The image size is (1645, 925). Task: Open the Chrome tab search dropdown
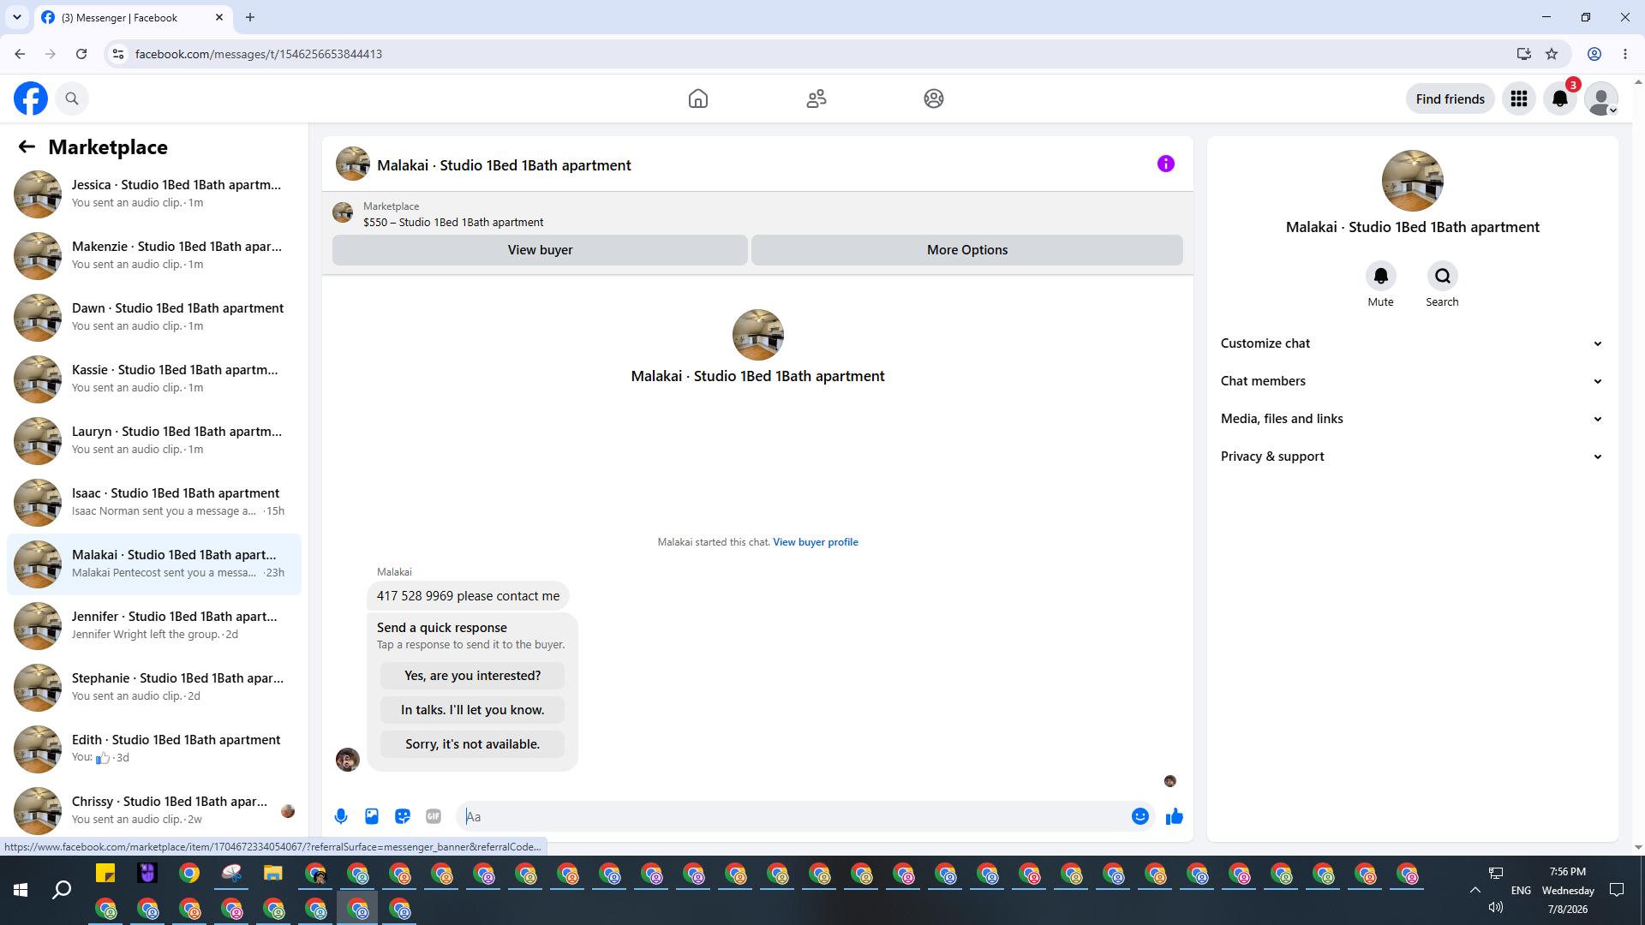[x=17, y=17]
